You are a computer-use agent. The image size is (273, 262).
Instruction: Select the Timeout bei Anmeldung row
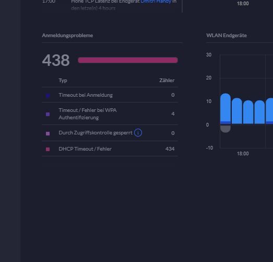click(x=110, y=95)
